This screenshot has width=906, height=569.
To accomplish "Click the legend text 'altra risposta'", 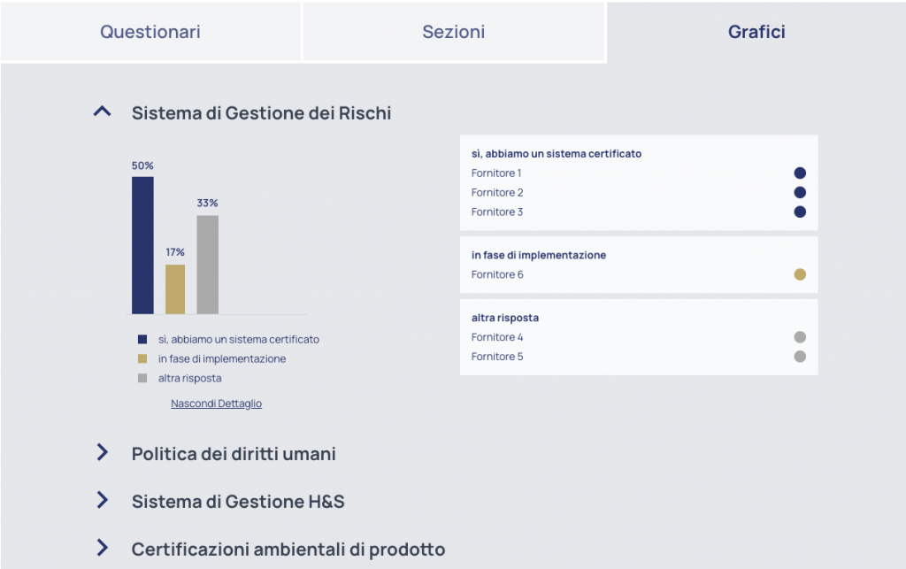I will 190,379.
